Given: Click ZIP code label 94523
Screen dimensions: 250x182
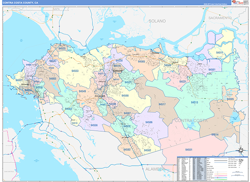Looking at the screenshot, I should [101, 73].
